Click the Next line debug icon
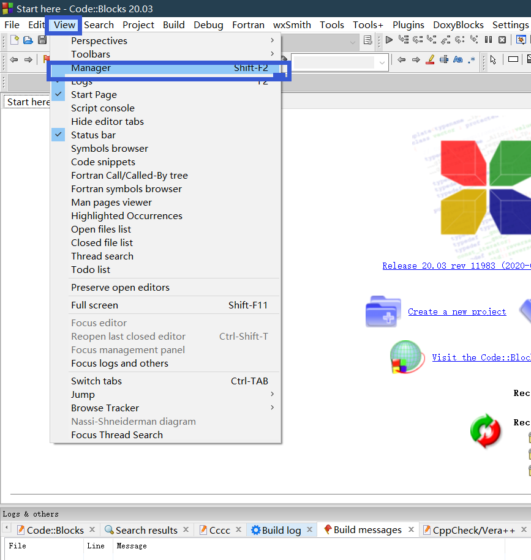The height and width of the screenshot is (560, 531). pyautogui.click(x=417, y=40)
